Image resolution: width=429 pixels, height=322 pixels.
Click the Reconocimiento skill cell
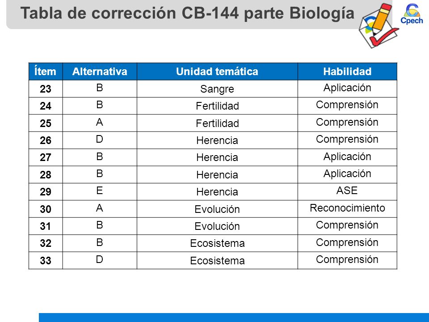click(x=347, y=209)
